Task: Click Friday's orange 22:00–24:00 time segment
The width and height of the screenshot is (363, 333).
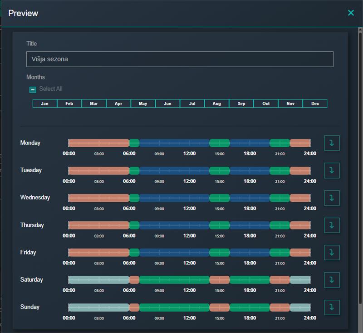Action: point(300,253)
